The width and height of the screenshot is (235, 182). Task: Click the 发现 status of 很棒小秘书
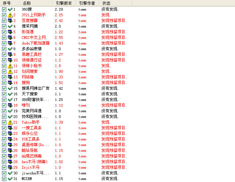[x=106, y=66]
